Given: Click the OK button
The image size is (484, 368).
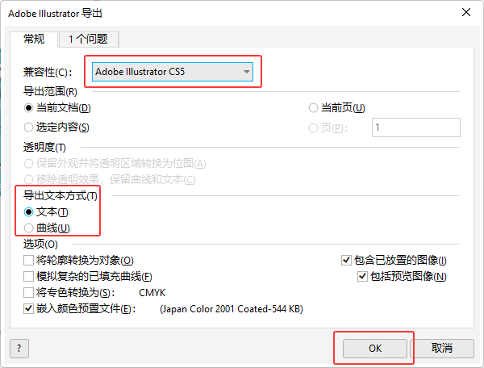Looking at the screenshot, I should pos(375,349).
